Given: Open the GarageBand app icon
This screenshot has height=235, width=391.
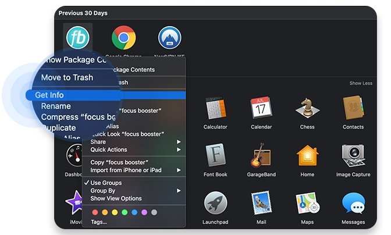Looking at the screenshot, I should (261, 155).
